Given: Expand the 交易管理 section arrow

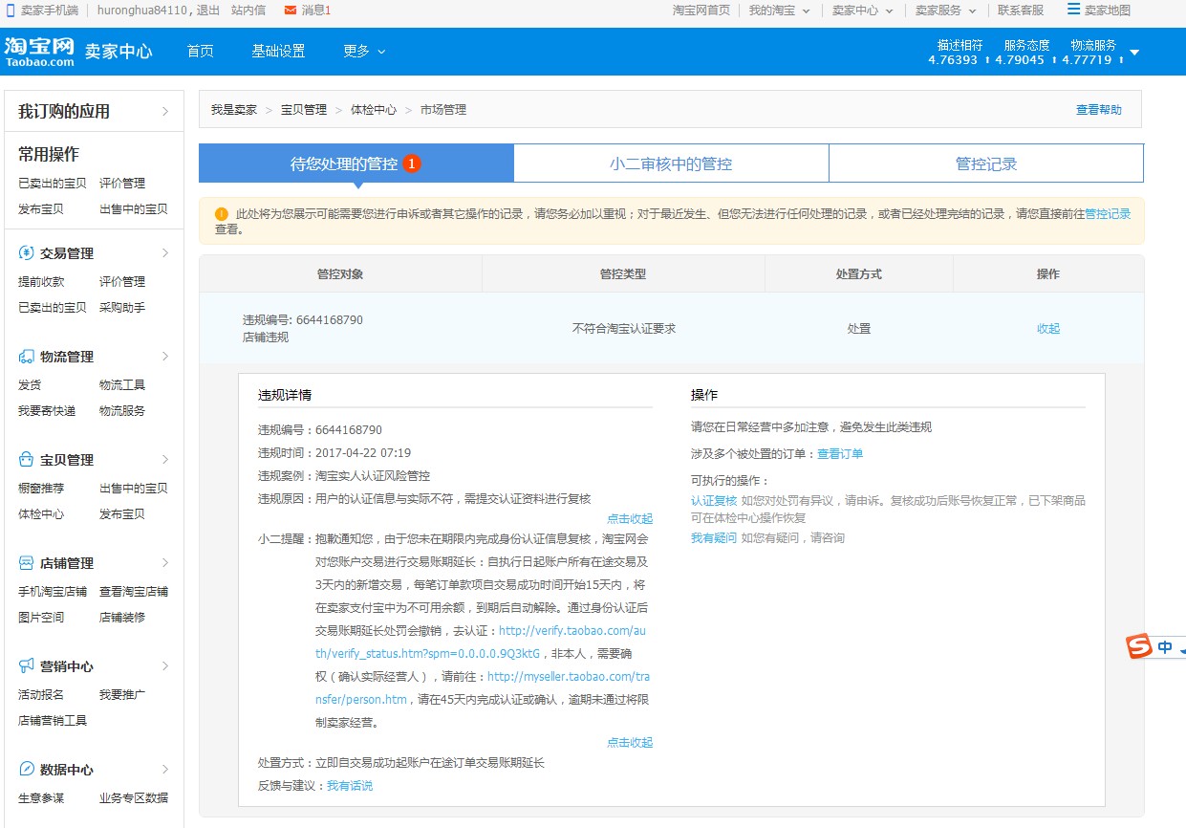Looking at the screenshot, I should 165,253.
